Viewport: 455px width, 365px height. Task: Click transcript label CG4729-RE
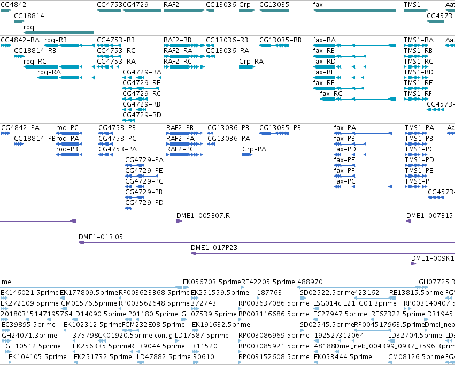pyautogui.click(x=142, y=83)
